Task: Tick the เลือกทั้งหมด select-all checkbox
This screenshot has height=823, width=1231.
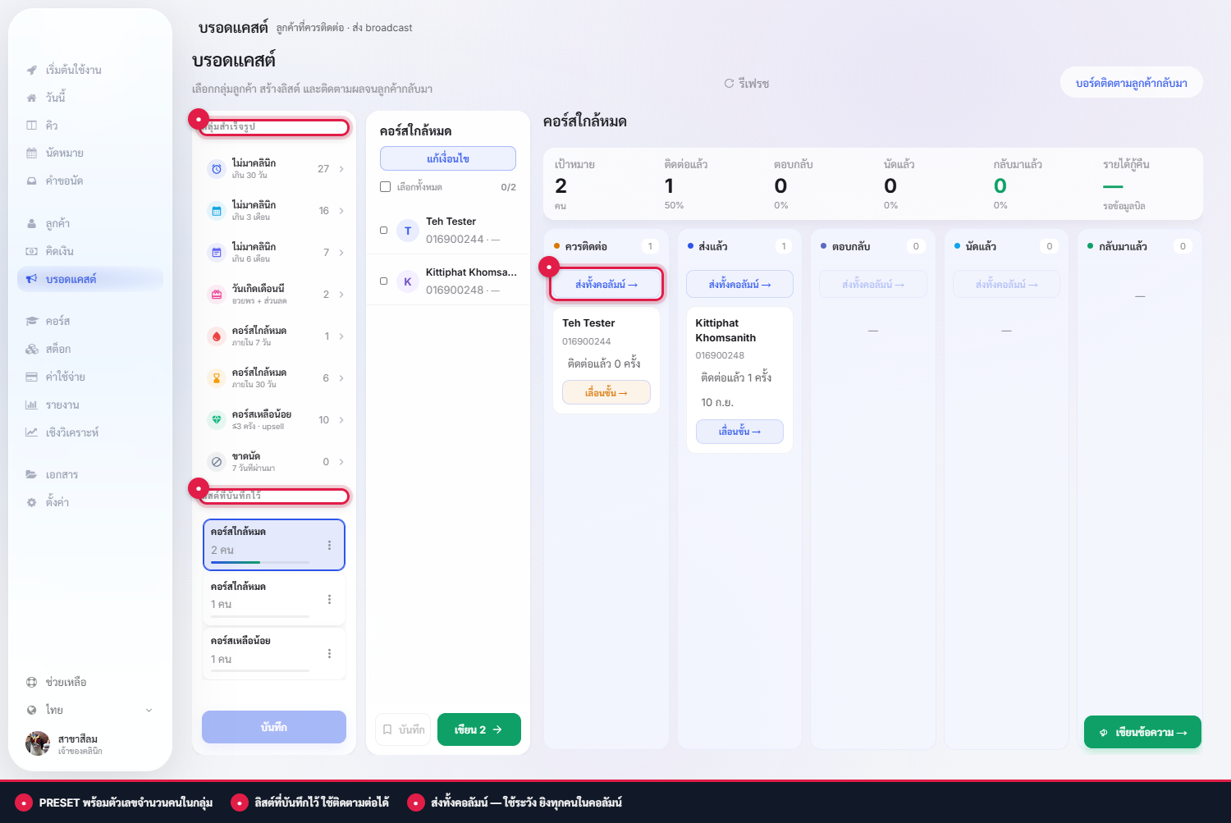Action: tap(385, 187)
